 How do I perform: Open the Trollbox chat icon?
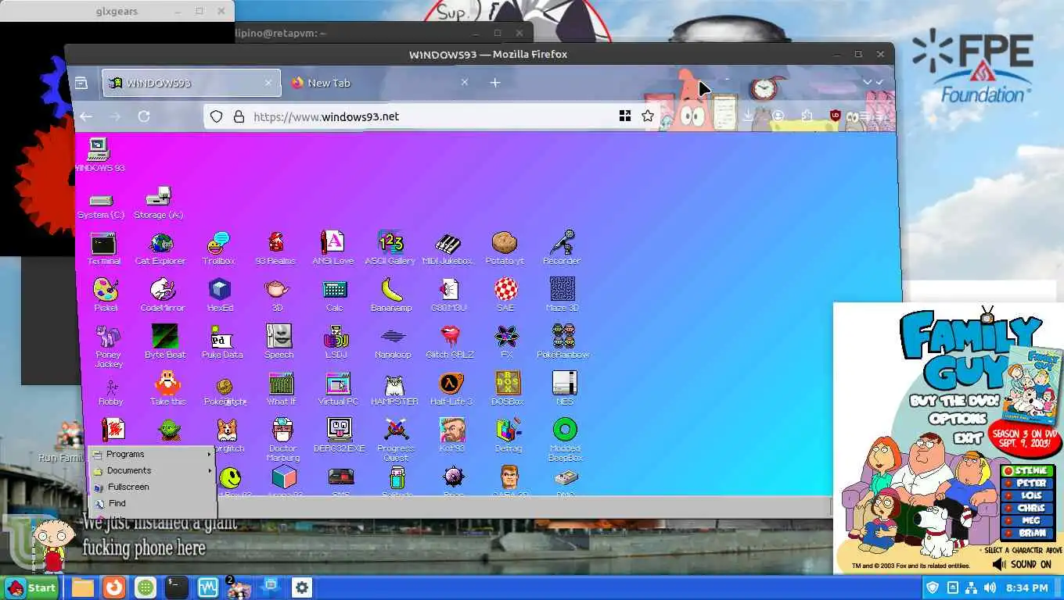pyautogui.click(x=218, y=249)
